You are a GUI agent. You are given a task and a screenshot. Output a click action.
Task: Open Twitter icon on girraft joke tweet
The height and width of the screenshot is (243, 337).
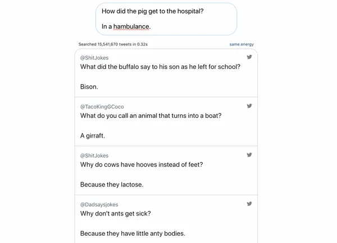(249, 106)
